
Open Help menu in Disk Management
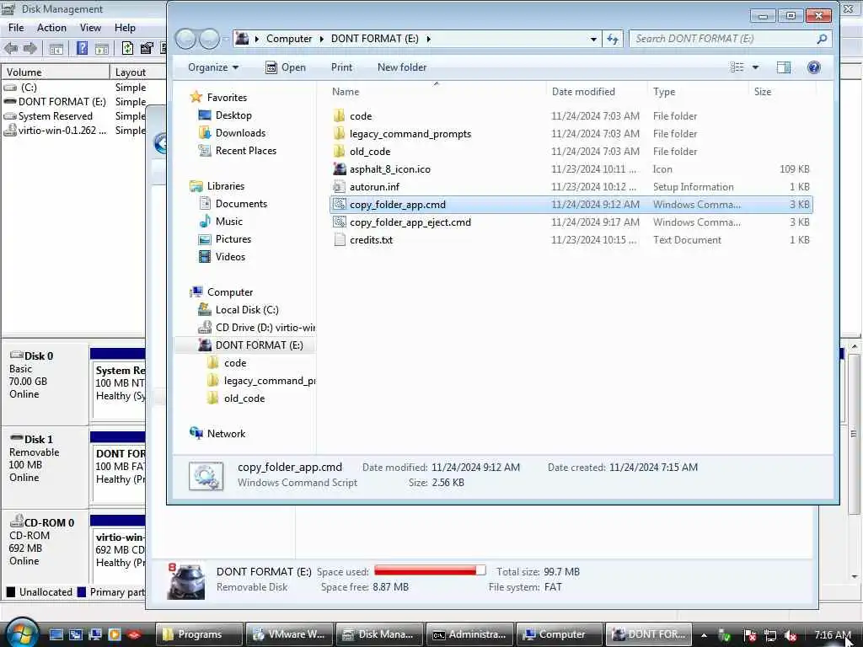[125, 28]
